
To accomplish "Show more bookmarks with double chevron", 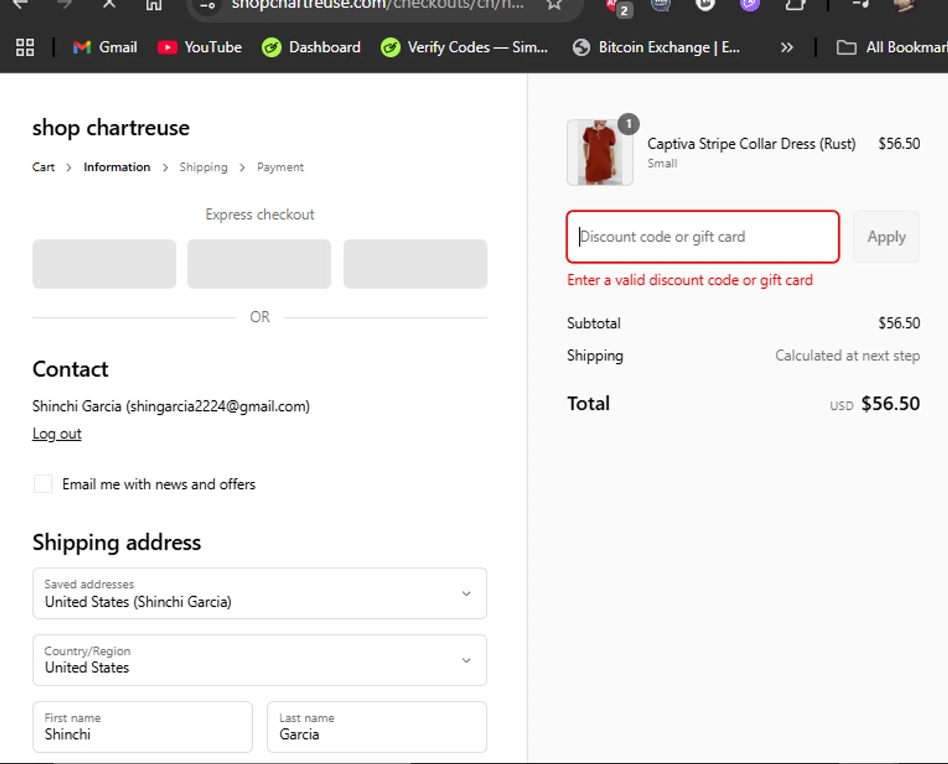I will pos(786,47).
